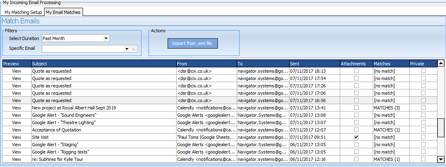Viewport: 446px width, 167px height.
Task: Click the Matches column header
Action: tap(390, 64)
